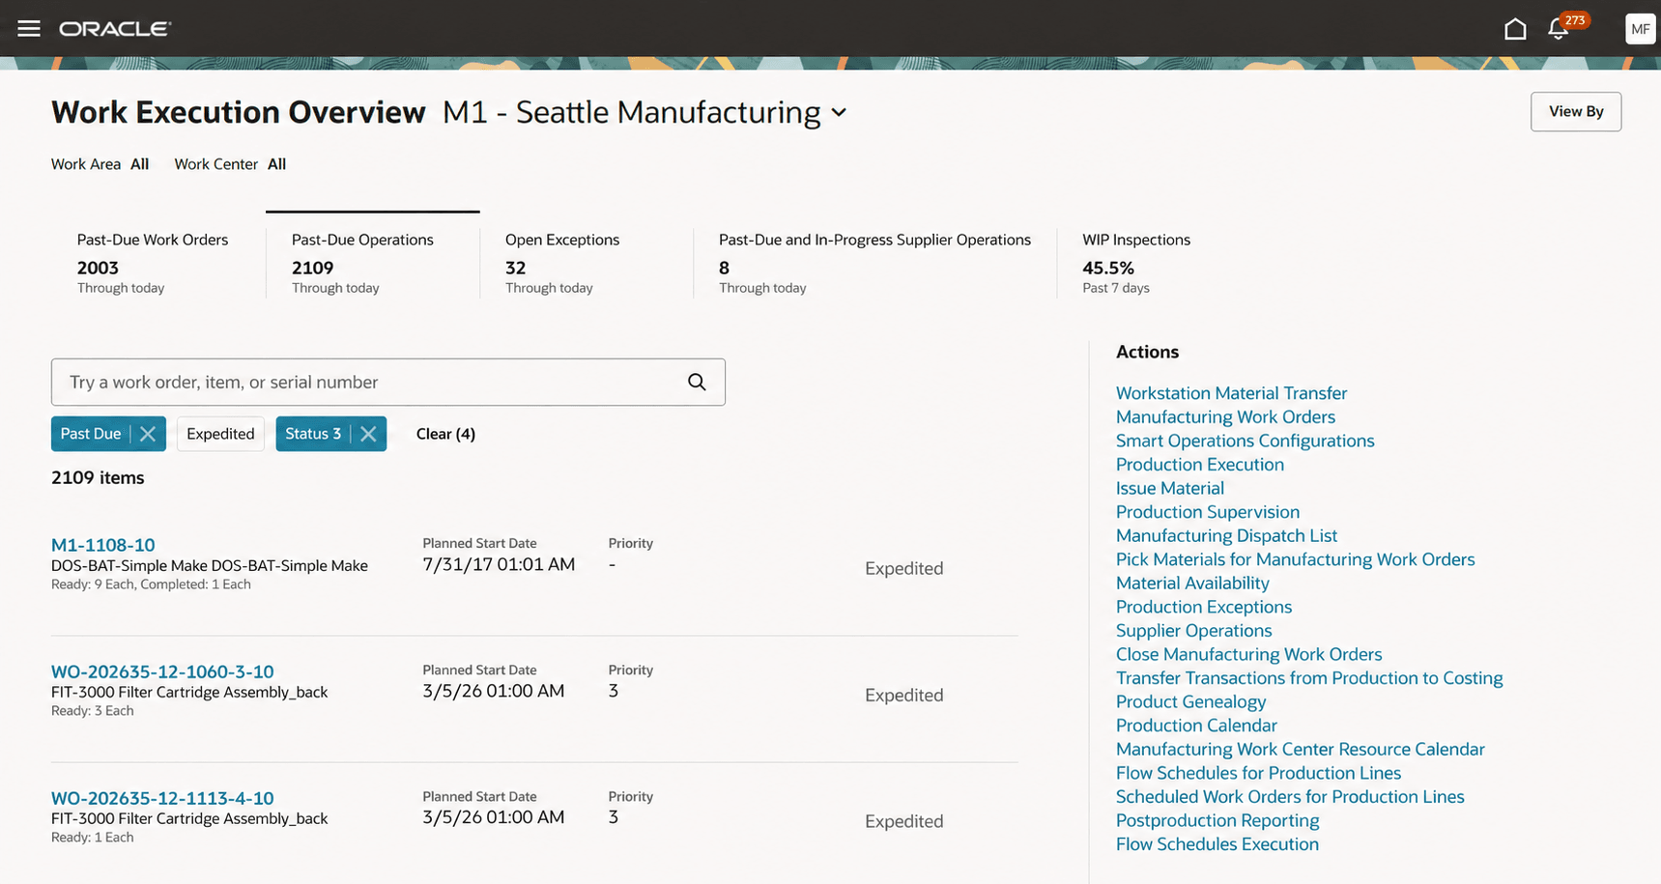
Task: Open the Issue Material action
Action: [1170, 488]
